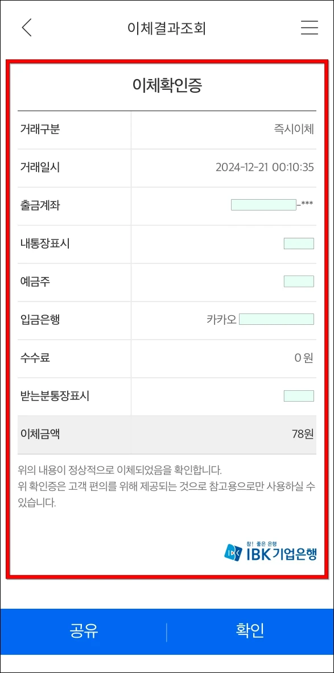Click the 즉시이체 transfer type value

(x=296, y=129)
